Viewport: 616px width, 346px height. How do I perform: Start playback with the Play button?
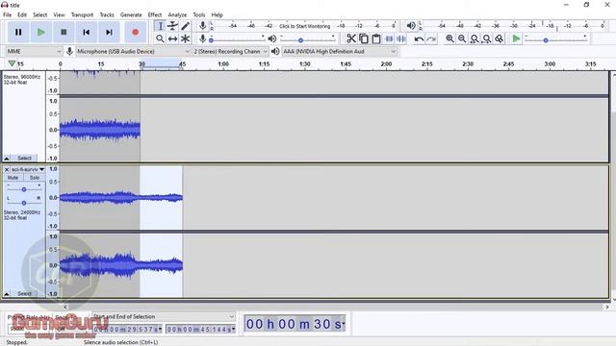pyautogui.click(x=40, y=32)
